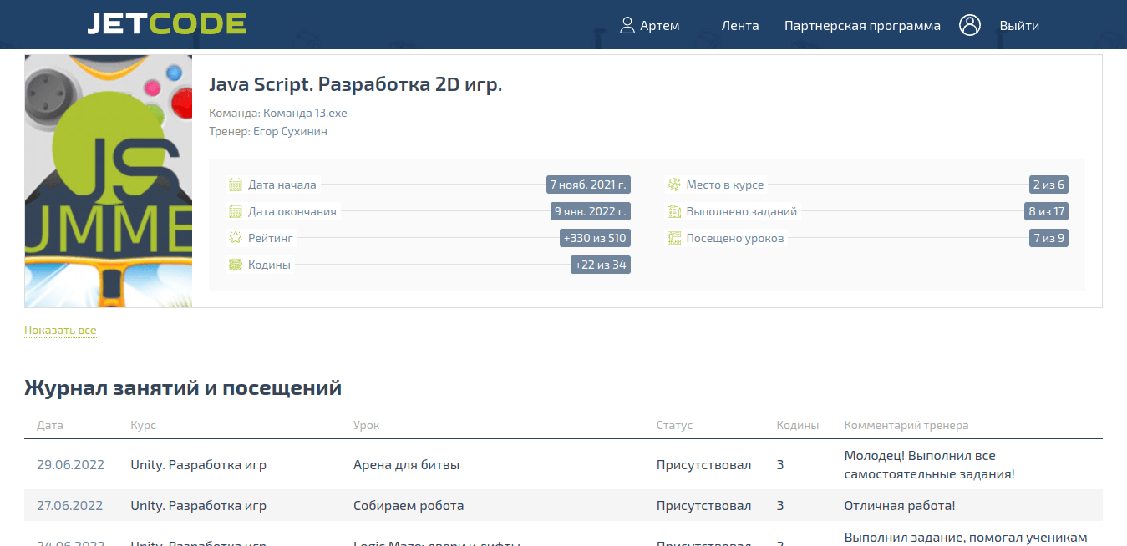Screen dimensions: 1127x546
Task: Click the coins icon beside Кодины
Action: (235, 264)
